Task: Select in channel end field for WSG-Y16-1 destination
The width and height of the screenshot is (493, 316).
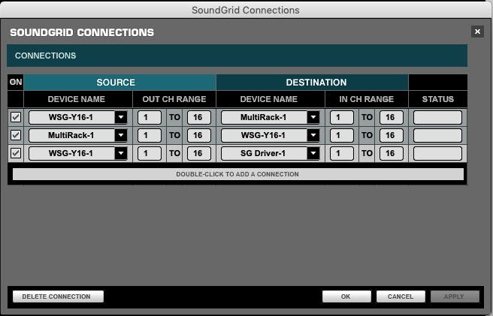Action: [391, 135]
